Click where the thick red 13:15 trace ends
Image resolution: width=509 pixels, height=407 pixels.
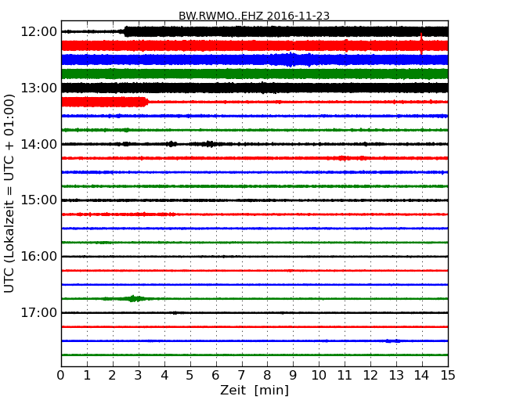[x=146, y=102]
